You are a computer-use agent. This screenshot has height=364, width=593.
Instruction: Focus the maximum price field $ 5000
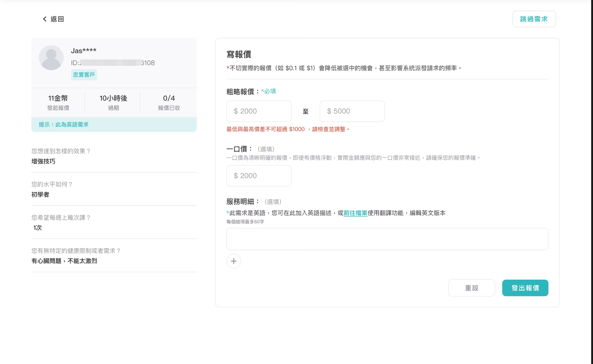point(352,111)
